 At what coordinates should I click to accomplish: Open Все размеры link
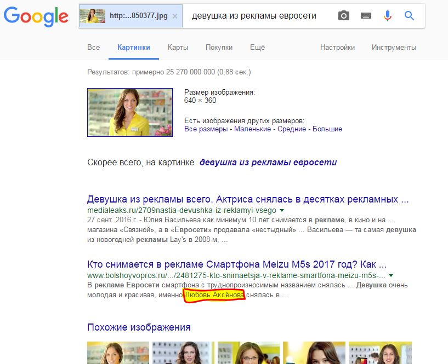point(206,129)
